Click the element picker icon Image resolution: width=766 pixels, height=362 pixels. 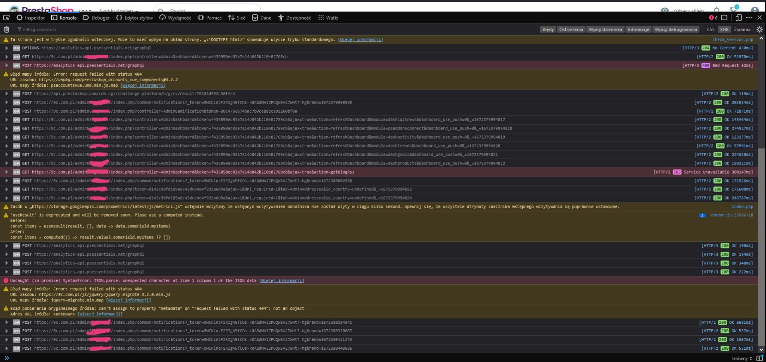tap(6, 18)
